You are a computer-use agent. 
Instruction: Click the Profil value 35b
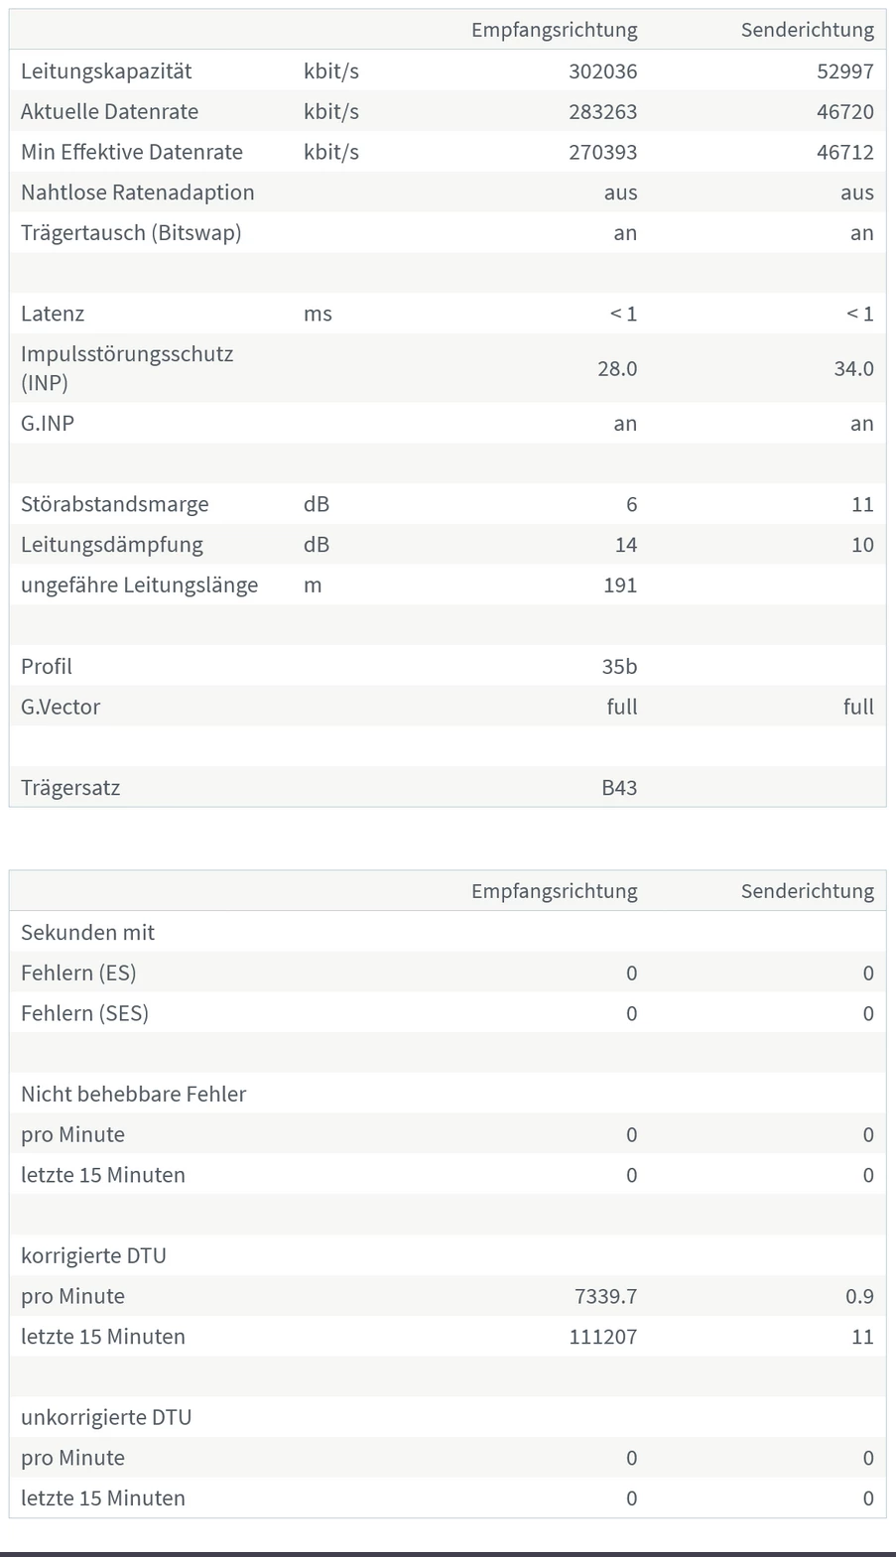click(x=619, y=667)
